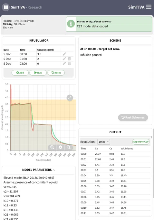This screenshot has width=154, height=220.
Task: Click the Vol. Infused column header
Action: (127, 148)
